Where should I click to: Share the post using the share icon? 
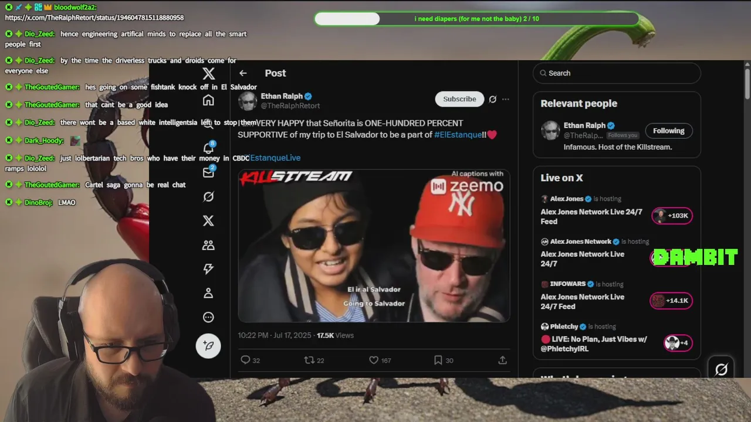503,360
